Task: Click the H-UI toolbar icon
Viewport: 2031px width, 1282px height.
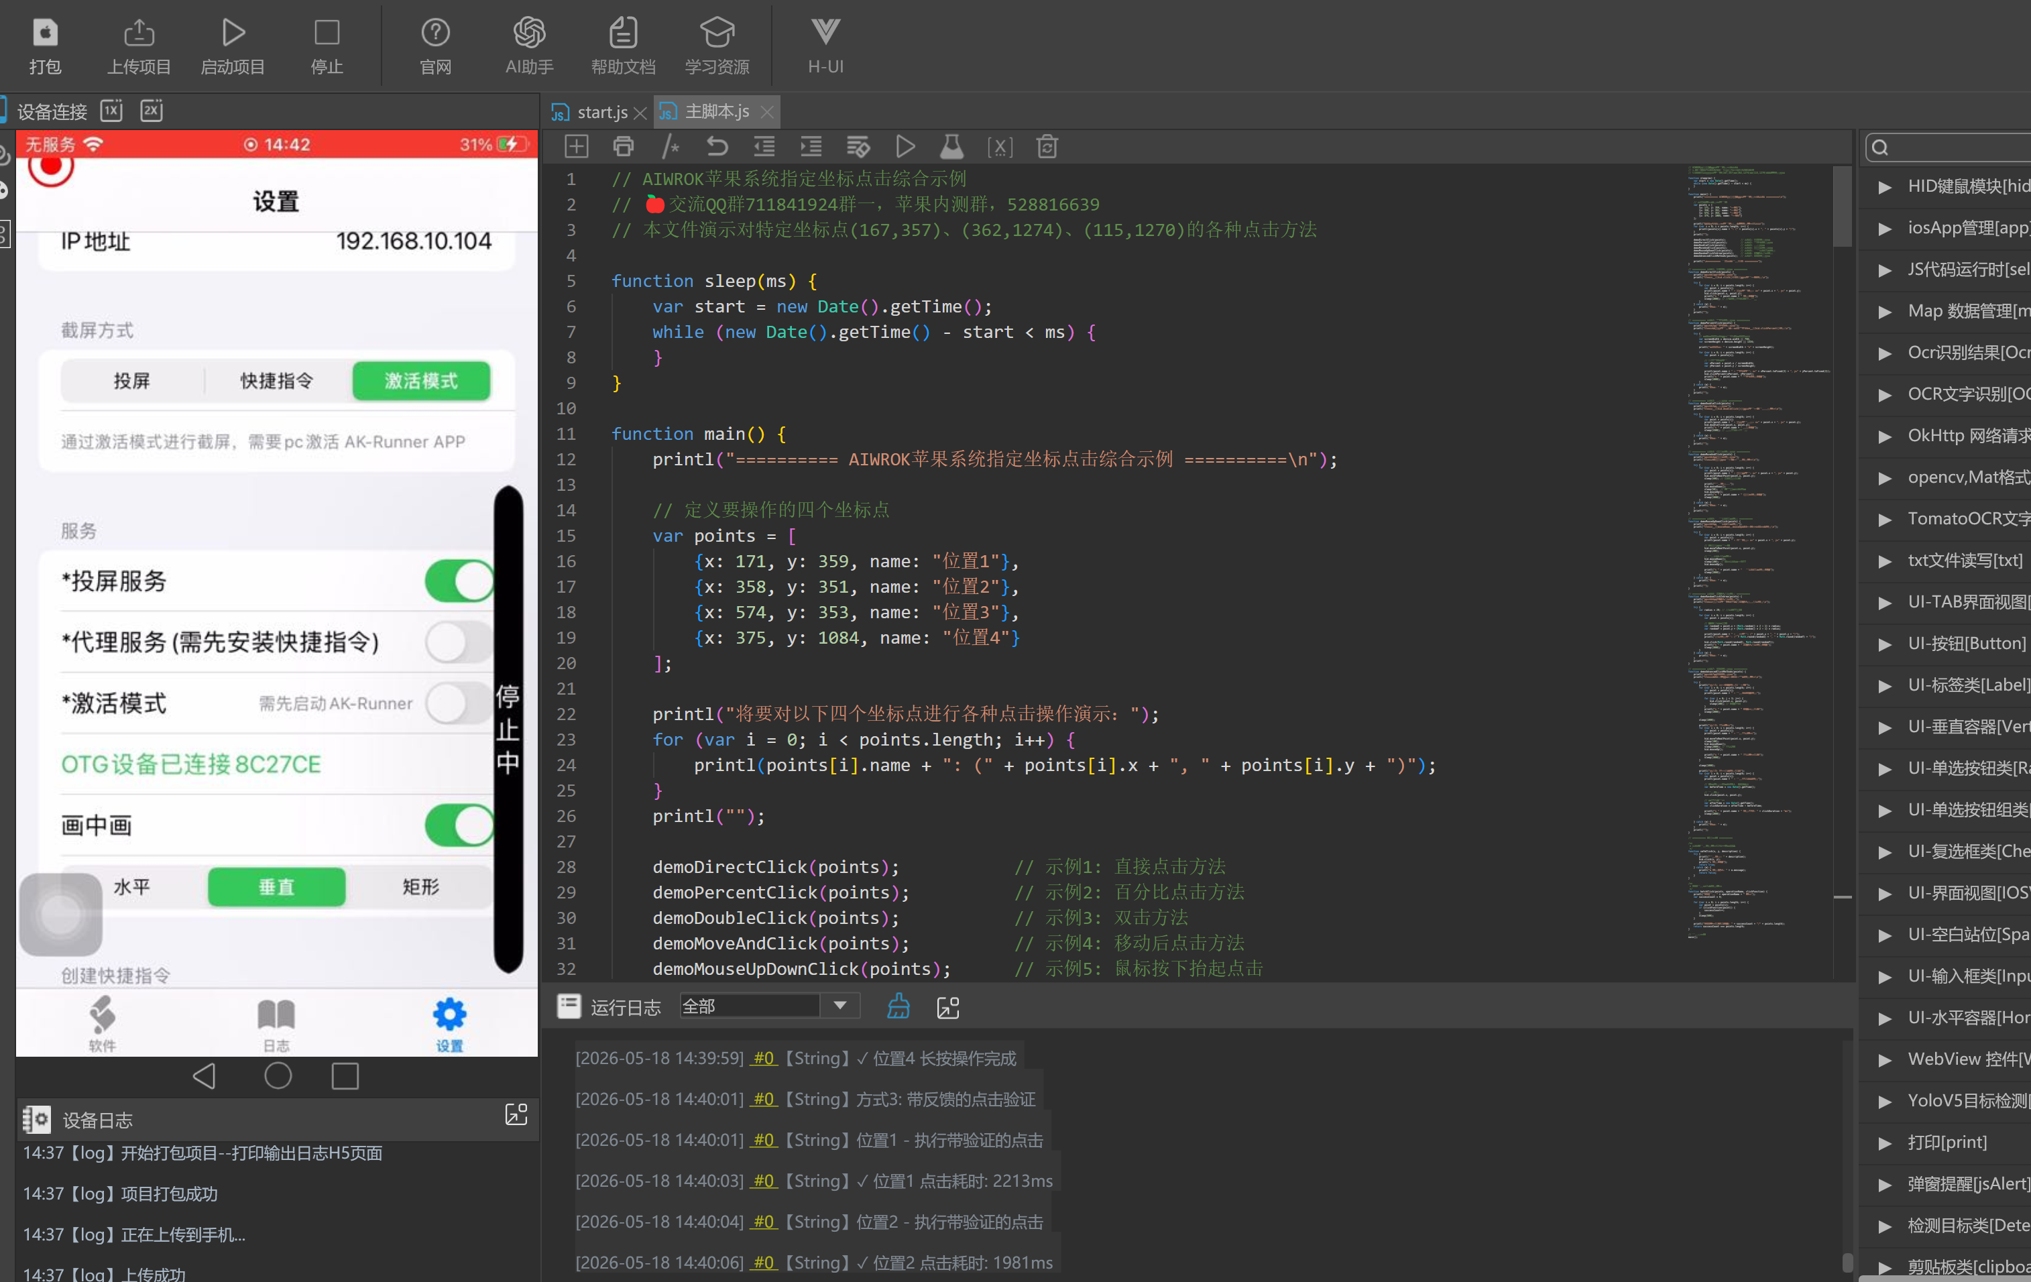Action: tap(825, 46)
